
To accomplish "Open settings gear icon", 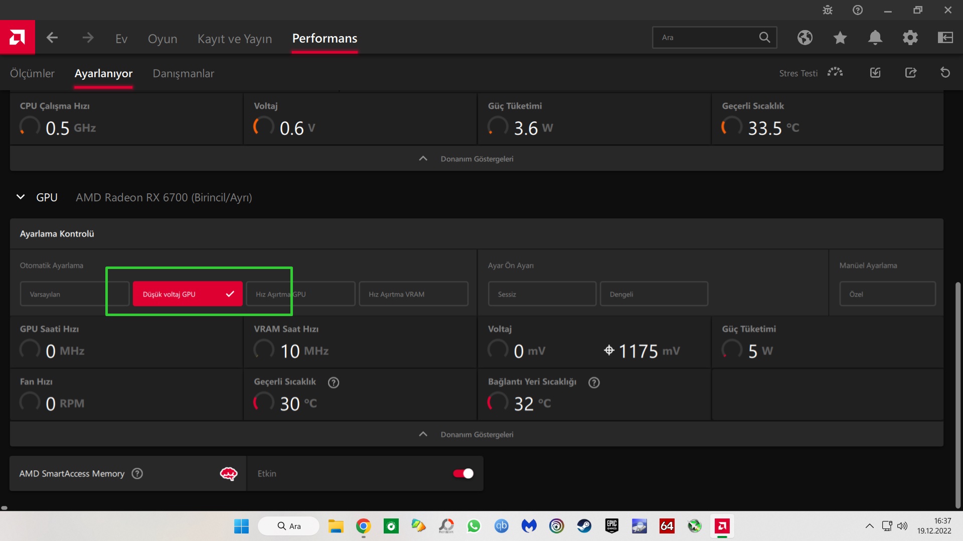I will tap(910, 38).
